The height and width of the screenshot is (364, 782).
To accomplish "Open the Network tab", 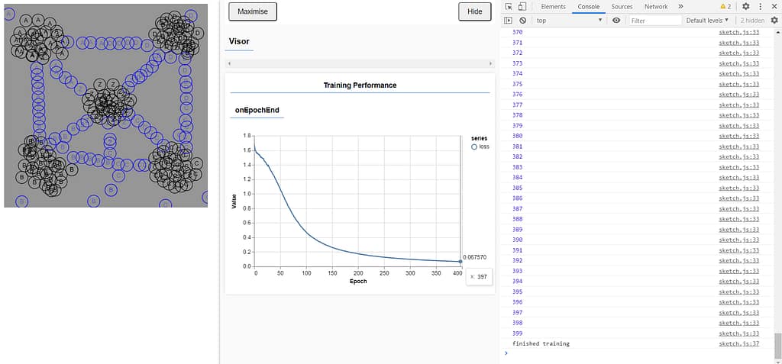I will coord(655,7).
